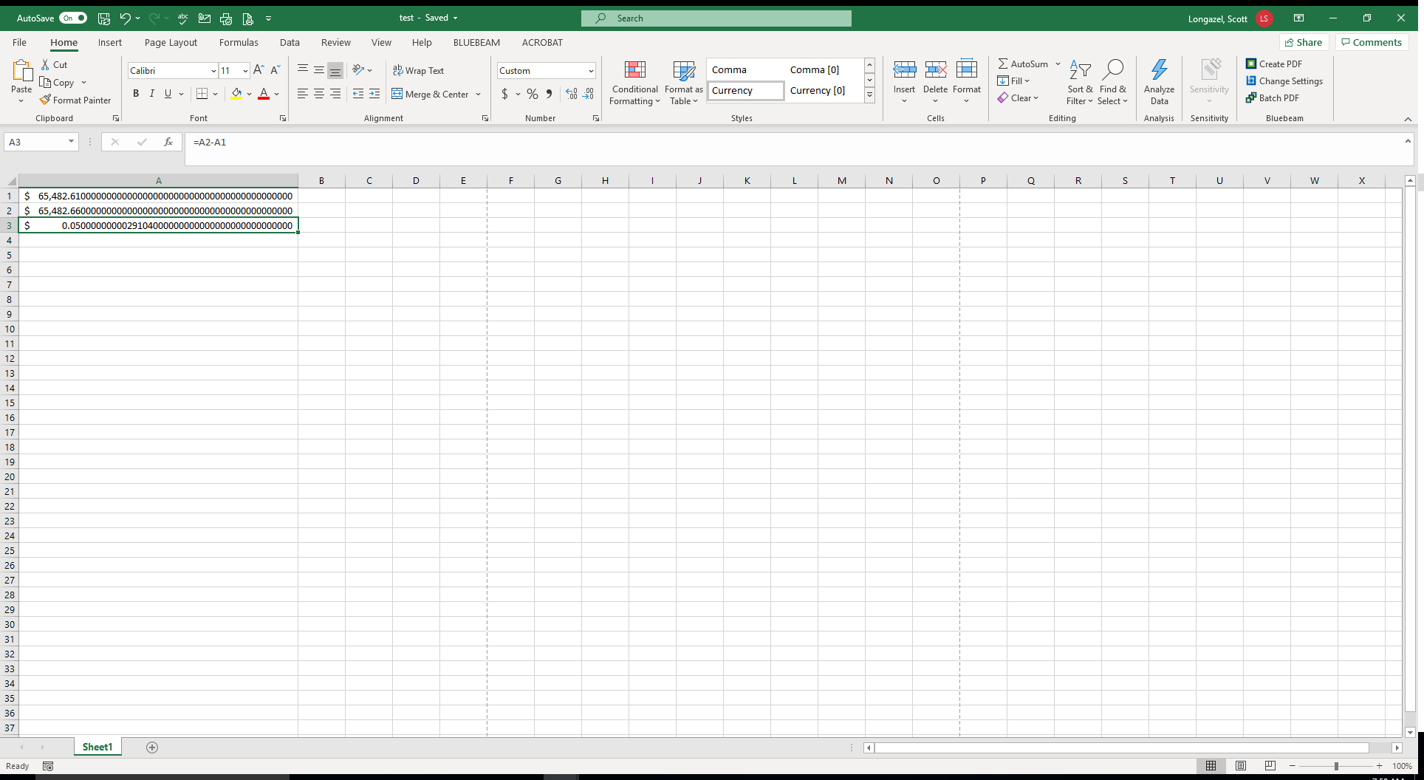Click Increase Decimal
Screen dimensions: 1424x780
pos(571,94)
